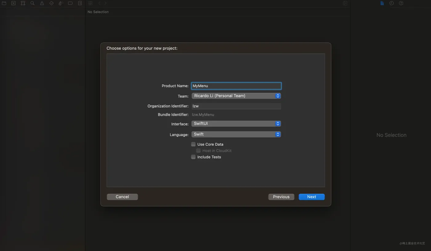Click No Selection in the inspector pane

[x=391, y=135]
